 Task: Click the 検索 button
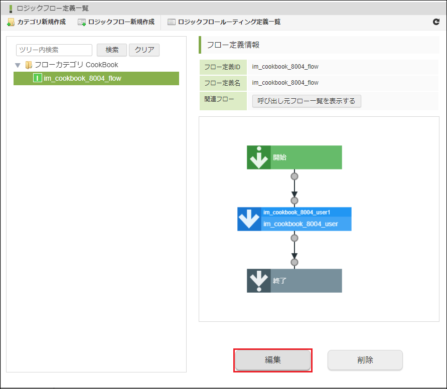[112, 50]
